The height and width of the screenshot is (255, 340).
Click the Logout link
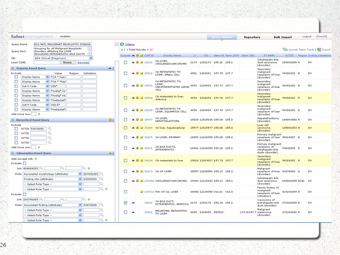pos(307,36)
